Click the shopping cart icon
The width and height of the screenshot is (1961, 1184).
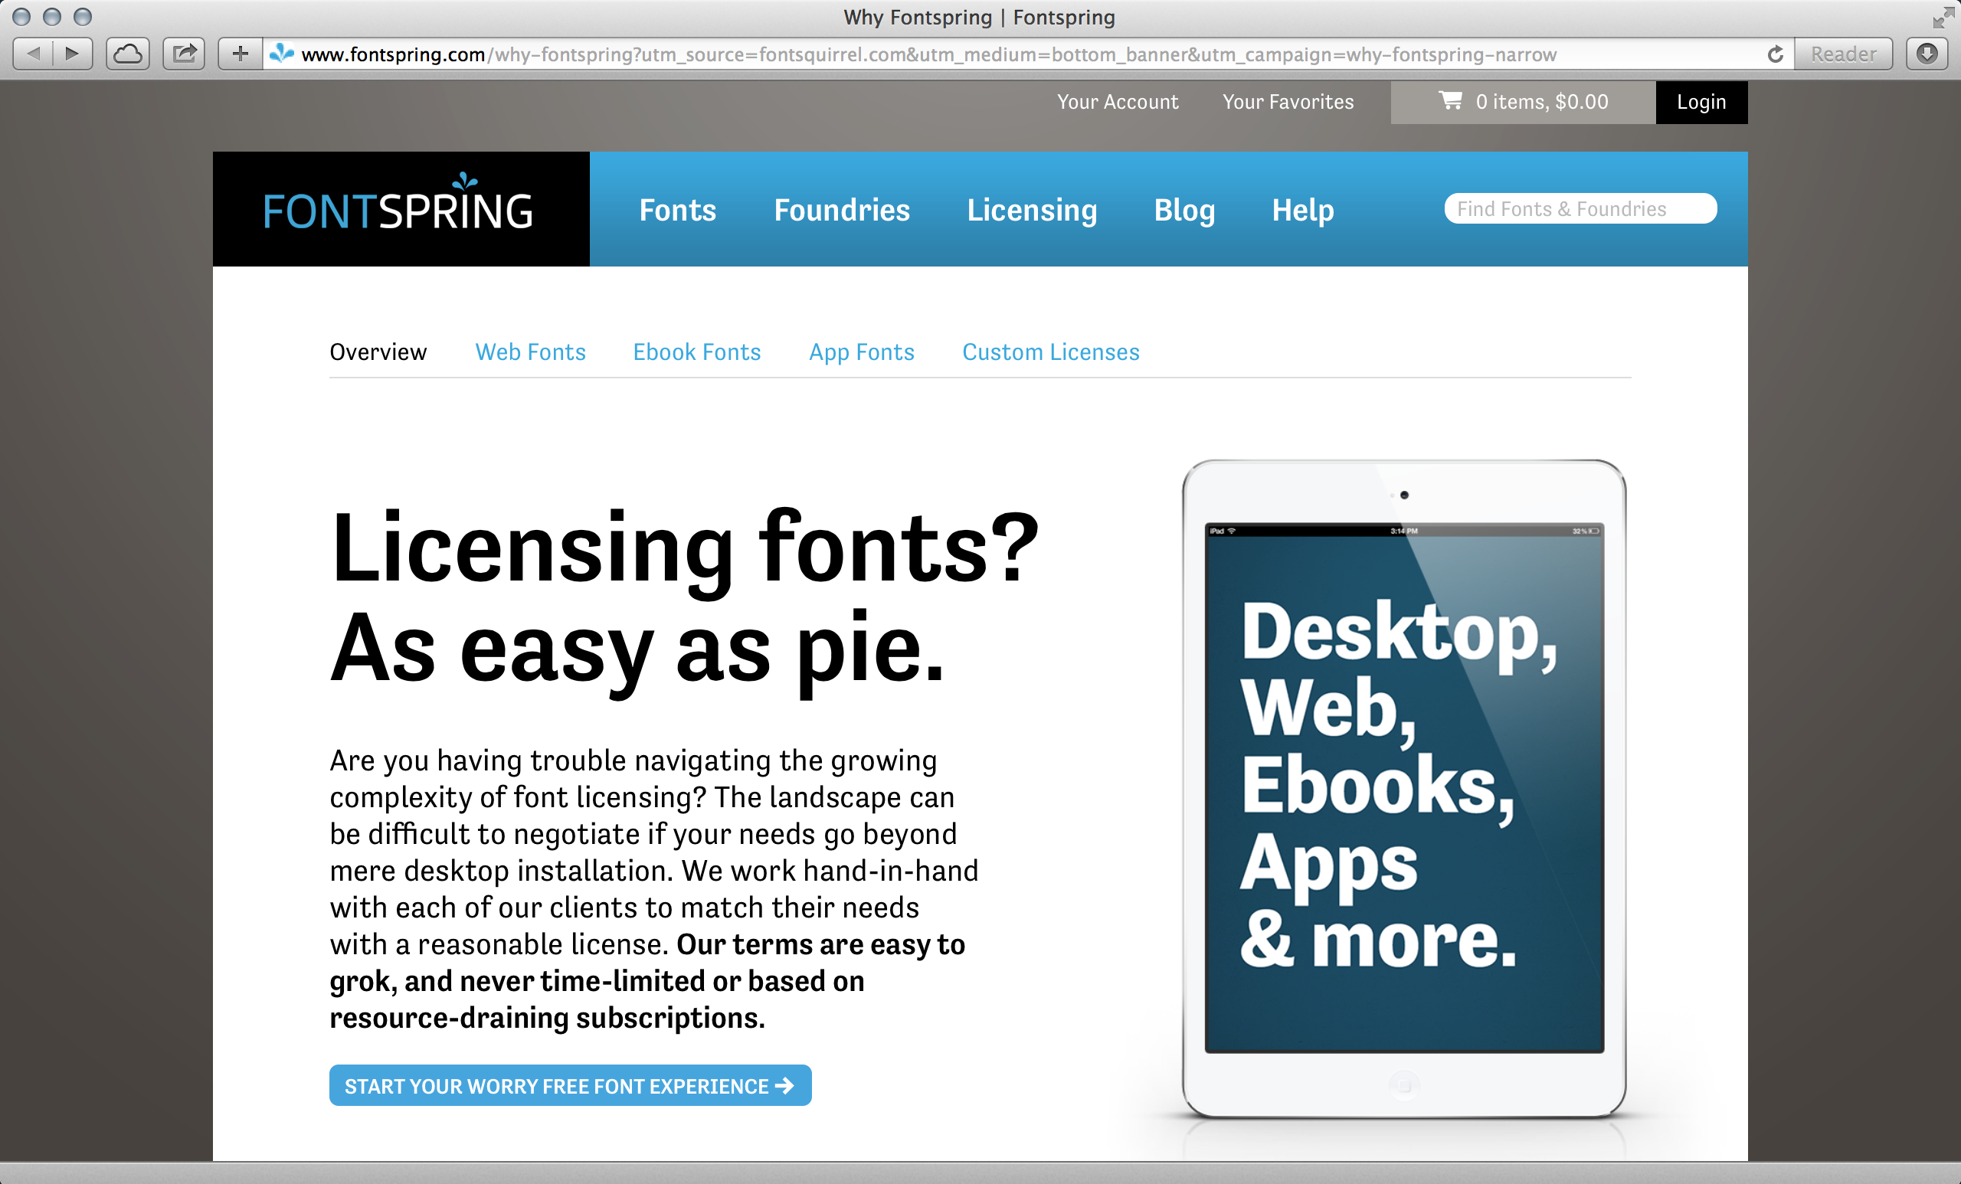[x=1449, y=101]
